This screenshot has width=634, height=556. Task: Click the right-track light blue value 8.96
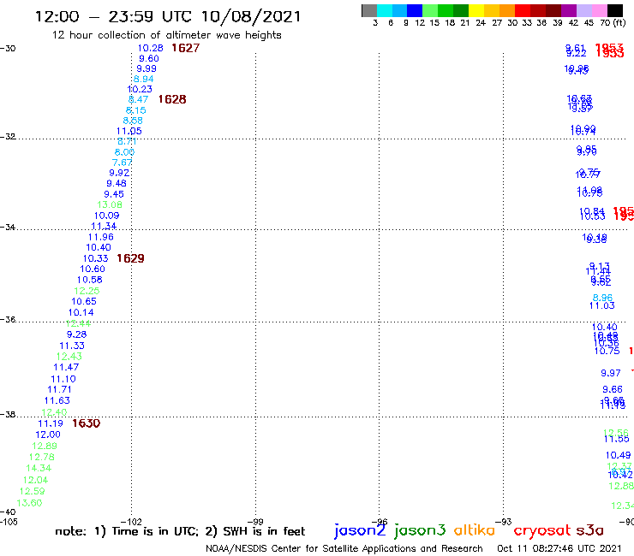point(603,298)
